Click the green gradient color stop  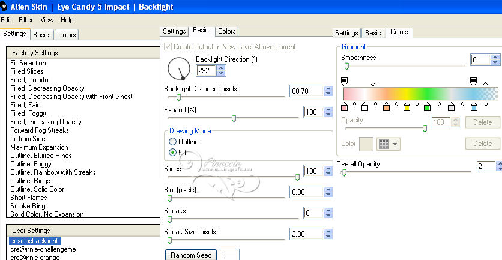point(427,107)
